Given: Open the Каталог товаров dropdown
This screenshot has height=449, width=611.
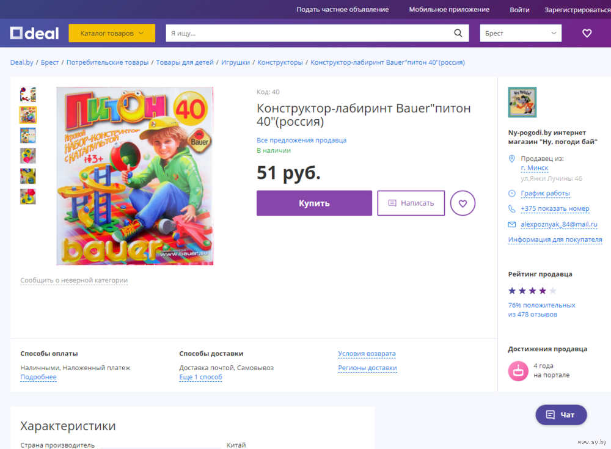Looking at the screenshot, I should pos(112,33).
